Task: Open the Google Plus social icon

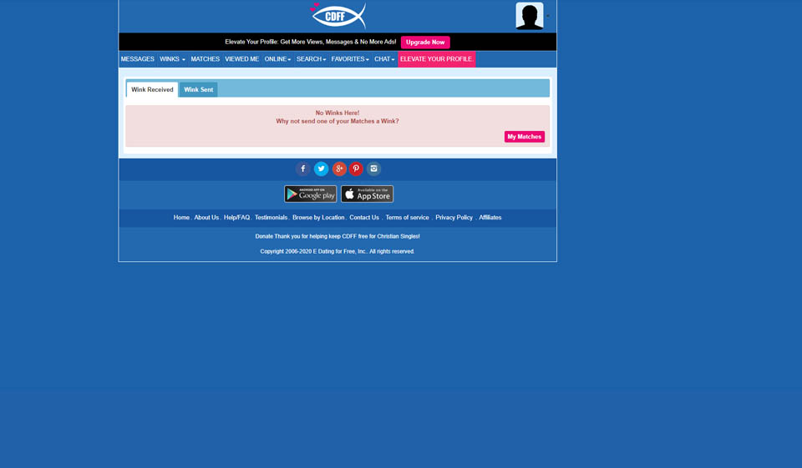Action: (x=339, y=169)
